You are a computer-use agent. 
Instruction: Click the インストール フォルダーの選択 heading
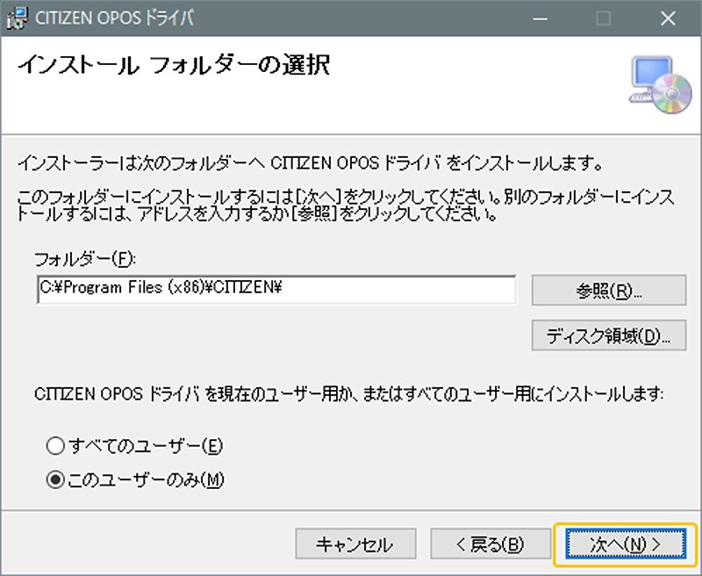pyautogui.click(x=174, y=66)
